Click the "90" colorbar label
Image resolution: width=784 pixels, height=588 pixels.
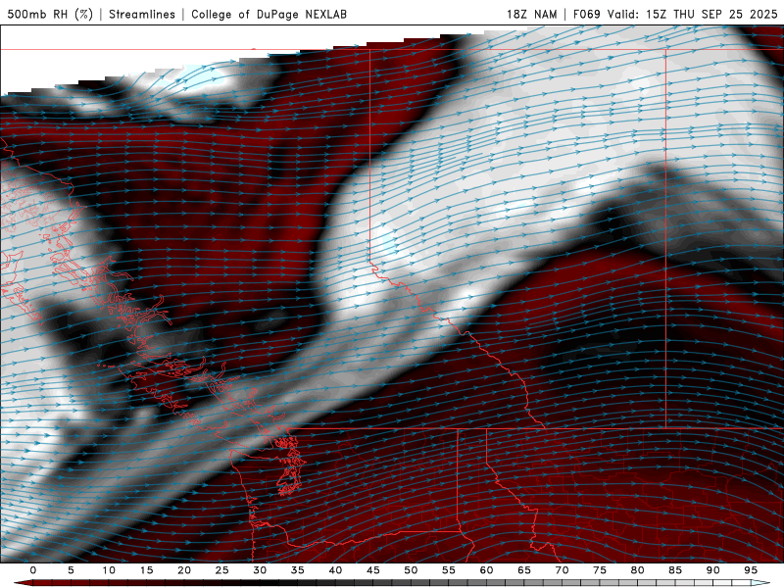click(x=712, y=570)
